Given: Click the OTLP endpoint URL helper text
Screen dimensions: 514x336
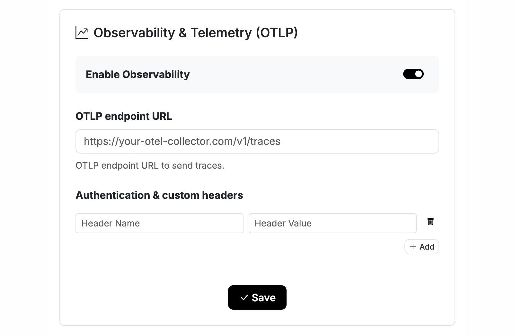Looking at the screenshot, I should (149, 165).
